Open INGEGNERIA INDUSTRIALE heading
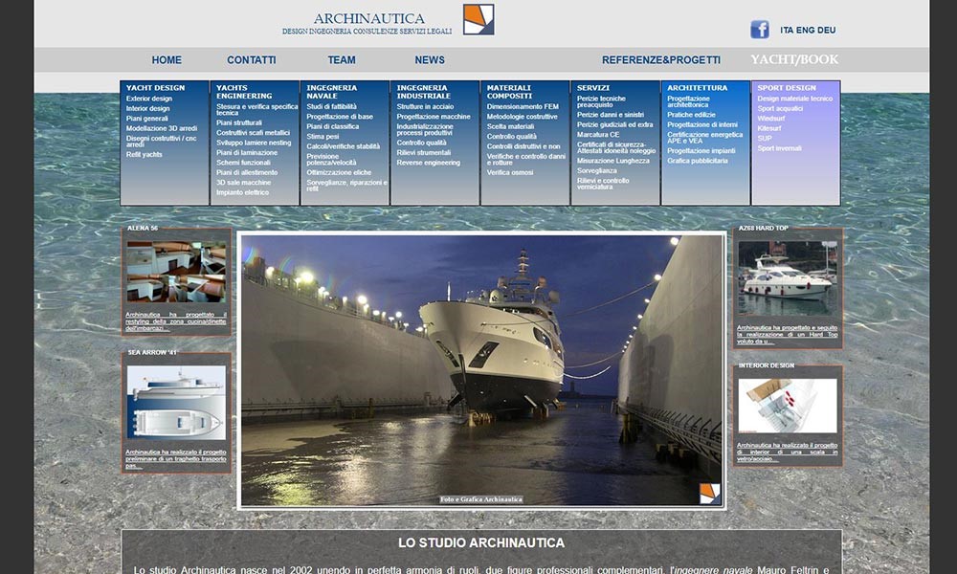 424,92
